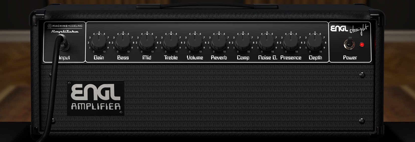
Task: Click the amp's top carry handle
Action: coord(207,6)
